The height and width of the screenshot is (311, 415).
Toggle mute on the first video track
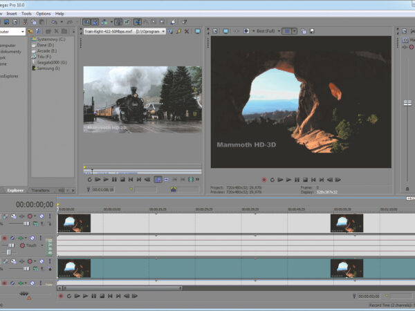click(41, 216)
